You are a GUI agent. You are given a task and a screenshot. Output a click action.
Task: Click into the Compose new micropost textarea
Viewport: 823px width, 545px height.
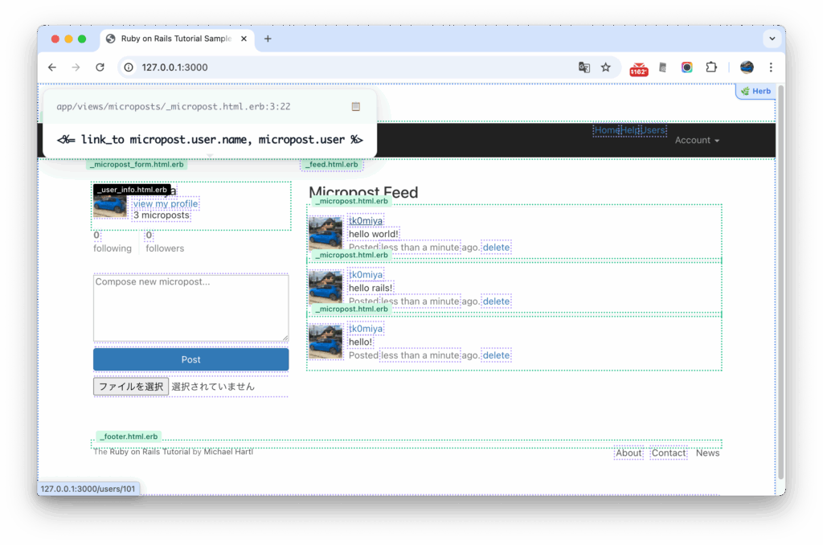(190, 308)
